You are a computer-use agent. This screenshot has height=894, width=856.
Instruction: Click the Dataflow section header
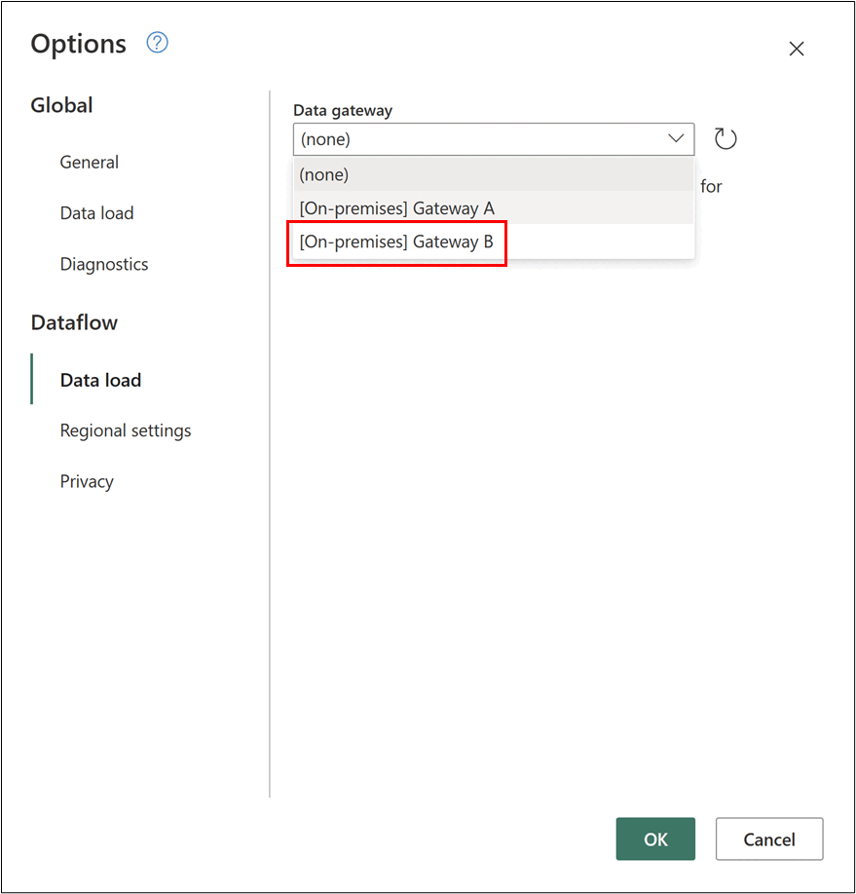(x=74, y=322)
